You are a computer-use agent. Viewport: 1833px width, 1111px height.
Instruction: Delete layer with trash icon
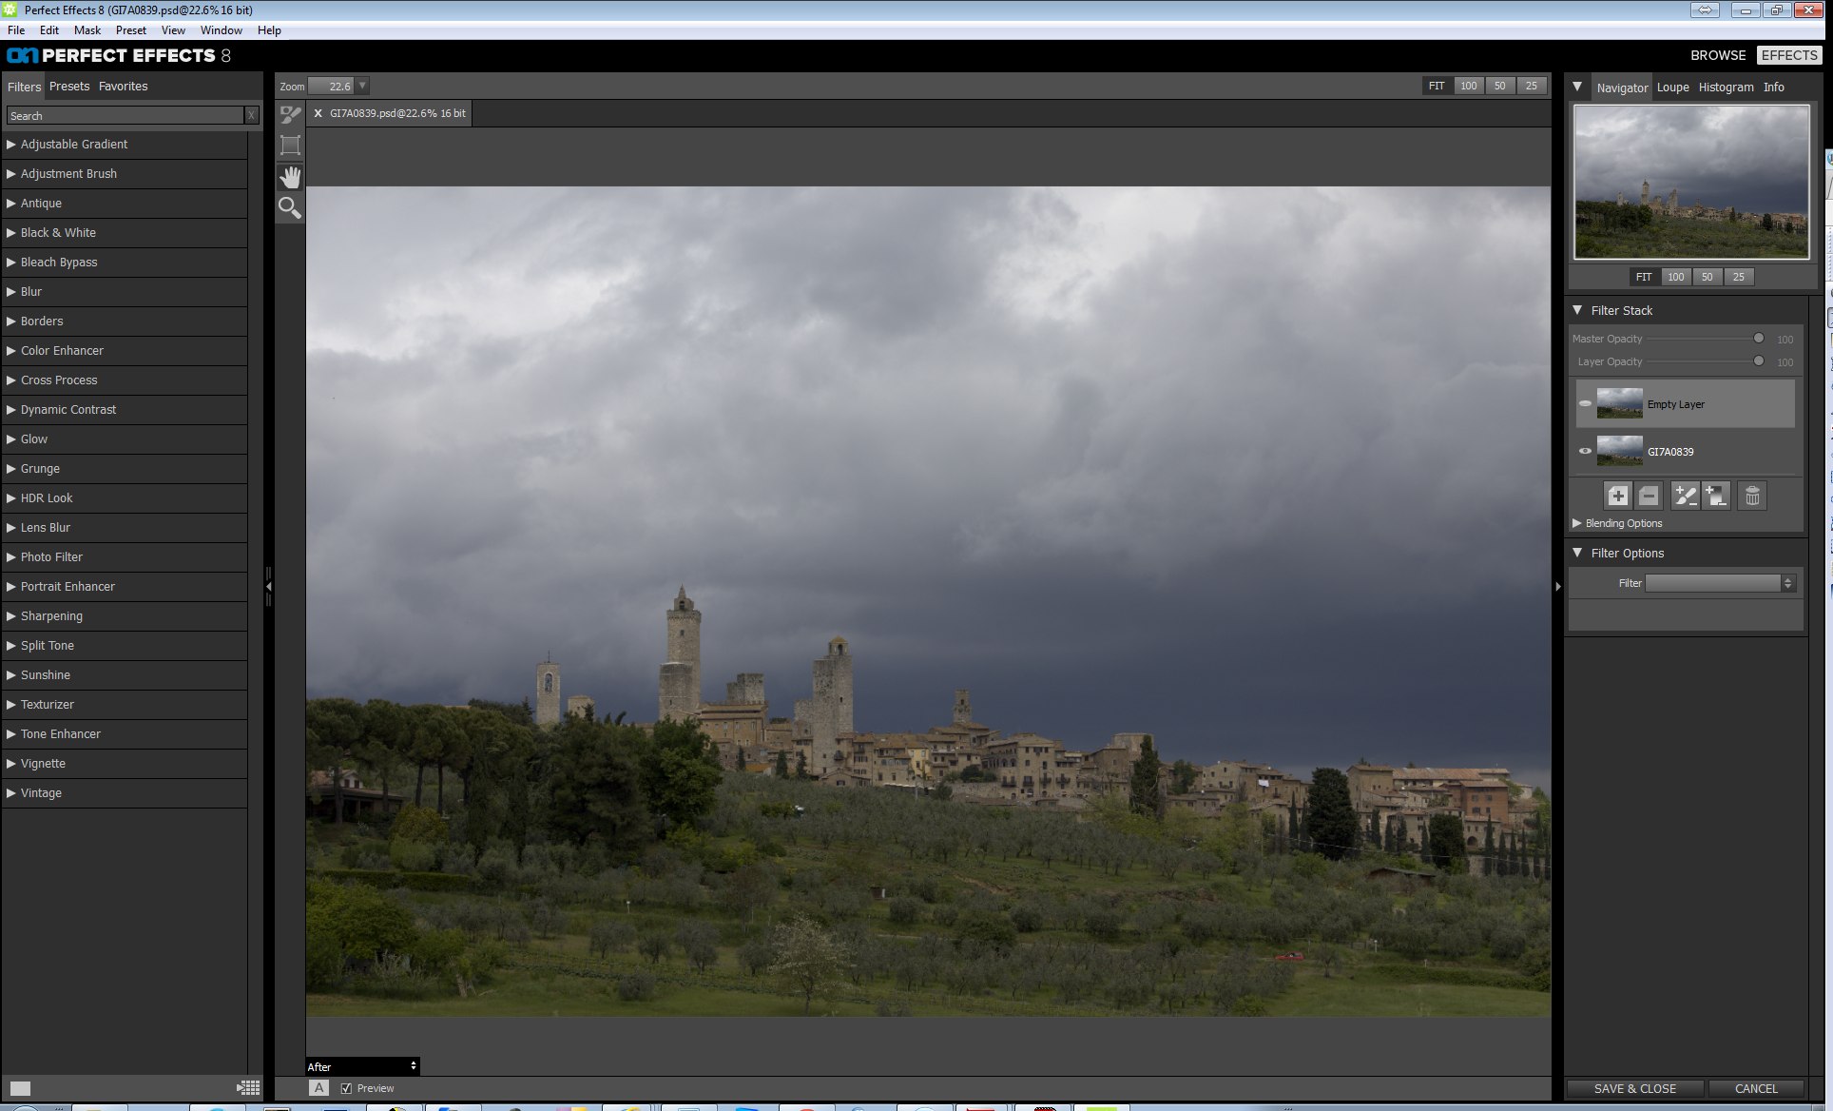click(1752, 496)
